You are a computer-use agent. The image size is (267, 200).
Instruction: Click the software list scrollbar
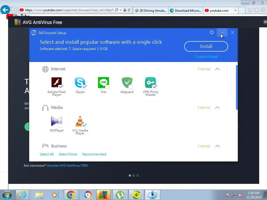(x=237, y=87)
